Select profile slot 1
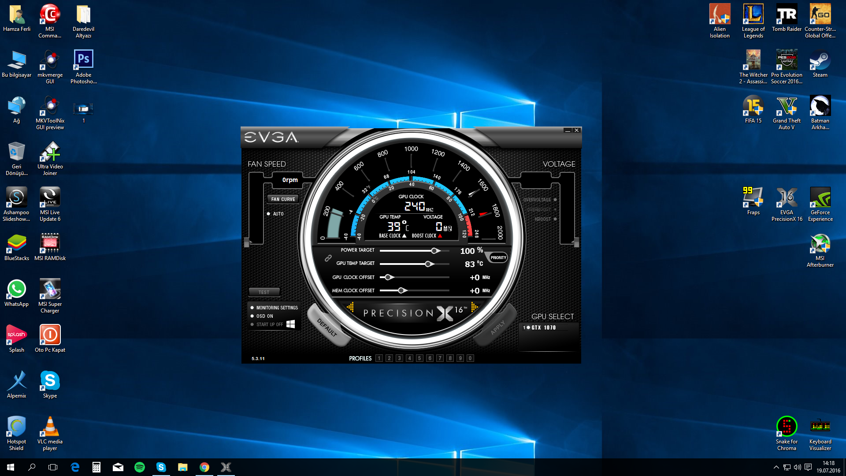 [x=379, y=358]
